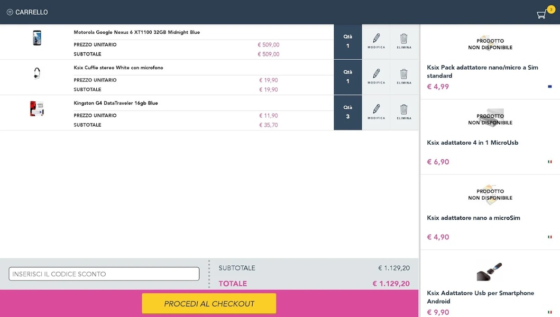Open the Motorola Nexus 6 product thumbnail
The height and width of the screenshot is (317, 560).
click(37, 38)
